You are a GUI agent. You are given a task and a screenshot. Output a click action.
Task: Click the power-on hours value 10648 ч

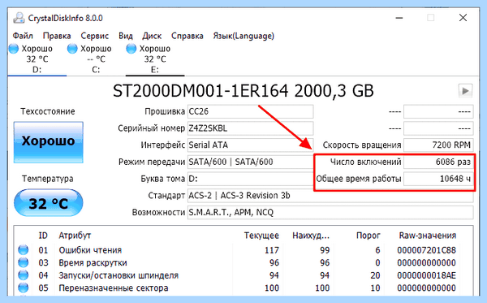[x=438, y=179]
